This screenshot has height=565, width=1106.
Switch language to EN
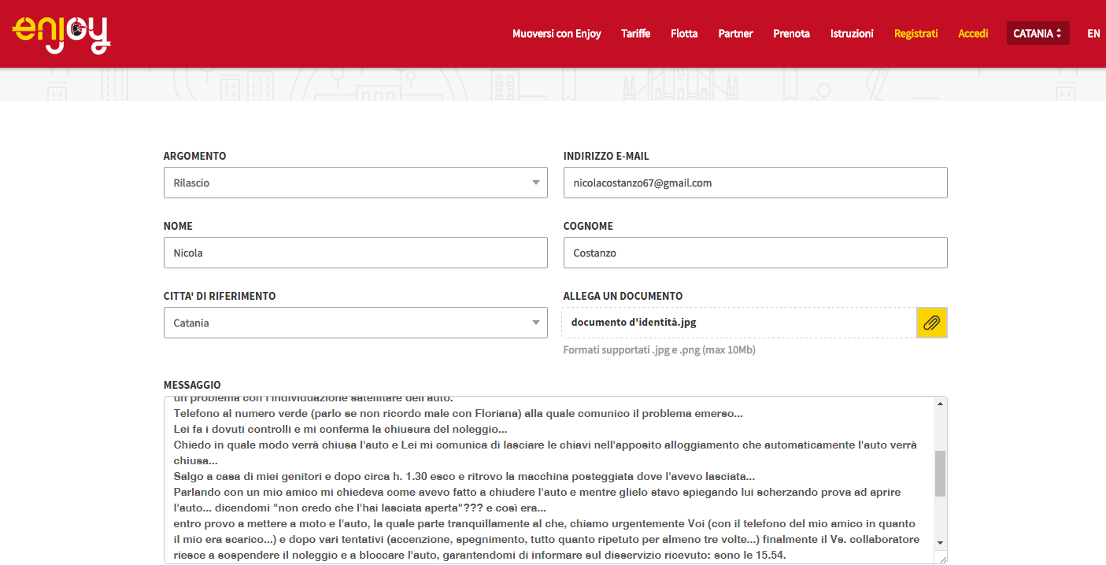1093,34
